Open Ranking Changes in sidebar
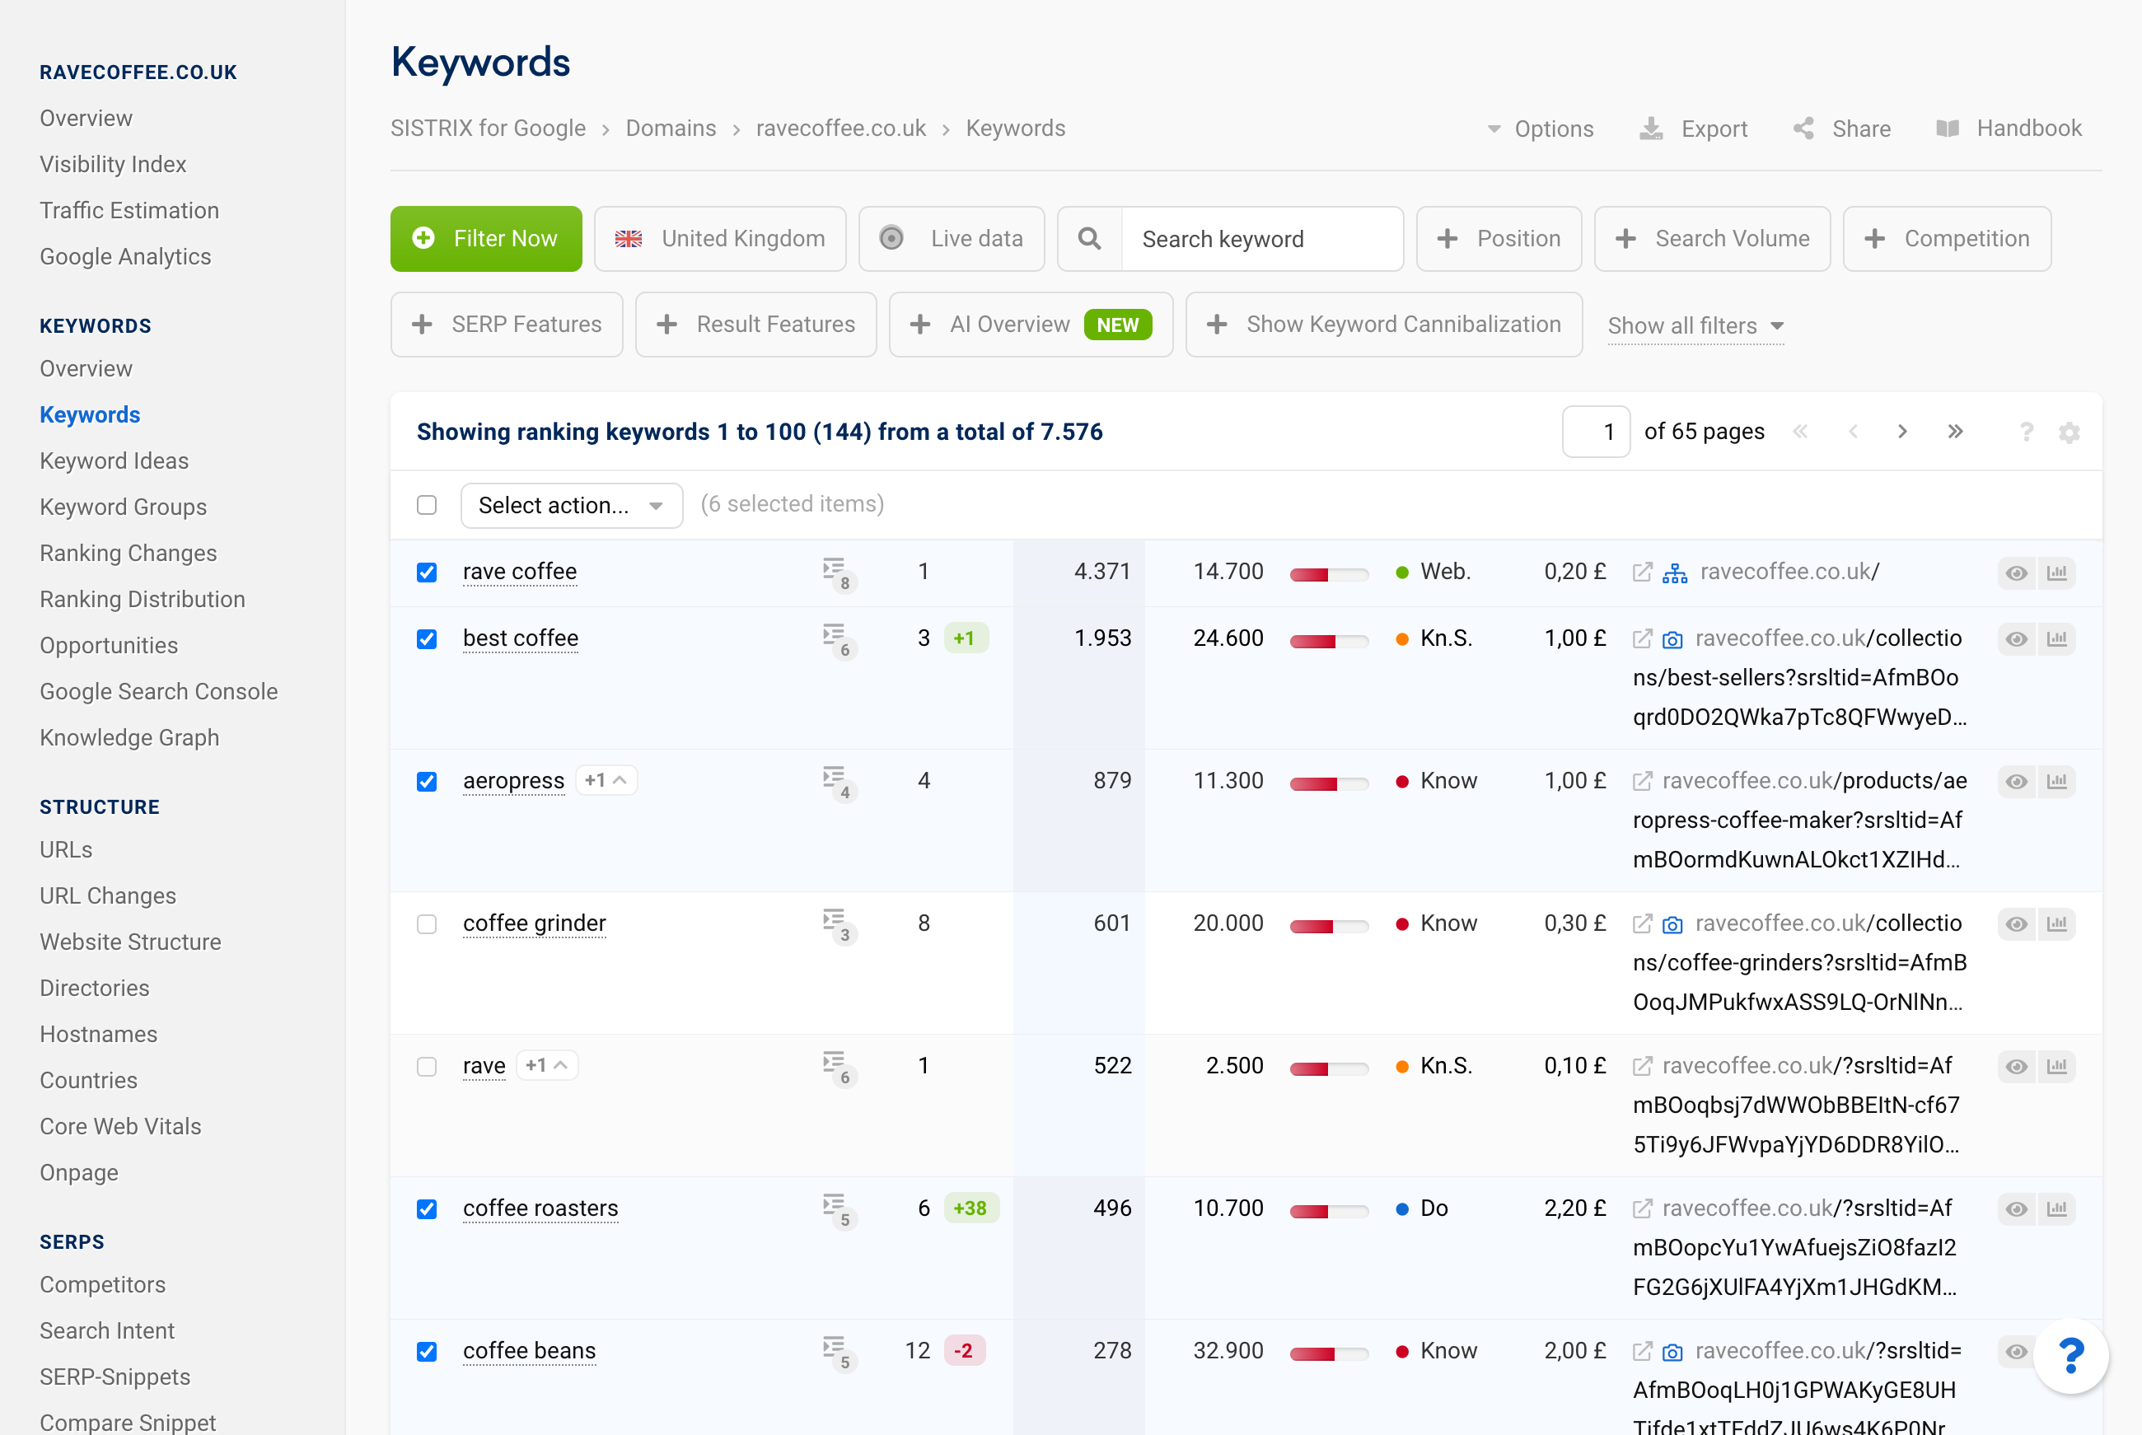Screen dimensions: 2142x1435 click(128, 554)
